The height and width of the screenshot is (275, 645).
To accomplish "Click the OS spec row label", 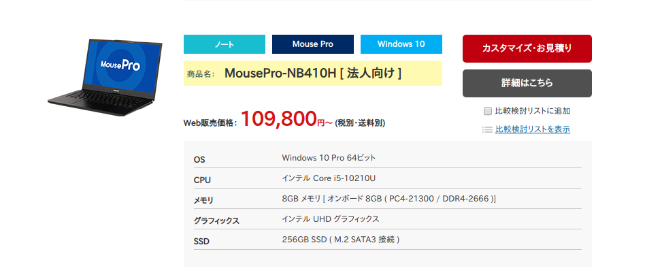I will (x=199, y=159).
